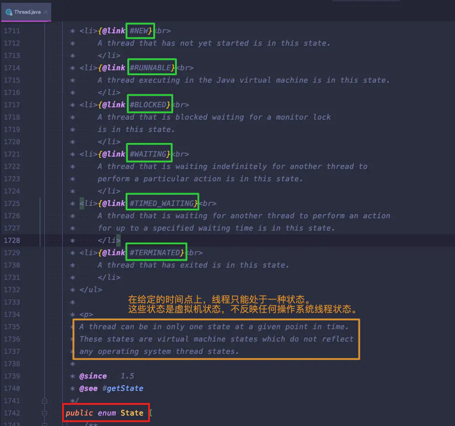Click the highlighted line number 1728 in the gutter
This screenshot has width=455, height=426.
(x=12, y=241)
